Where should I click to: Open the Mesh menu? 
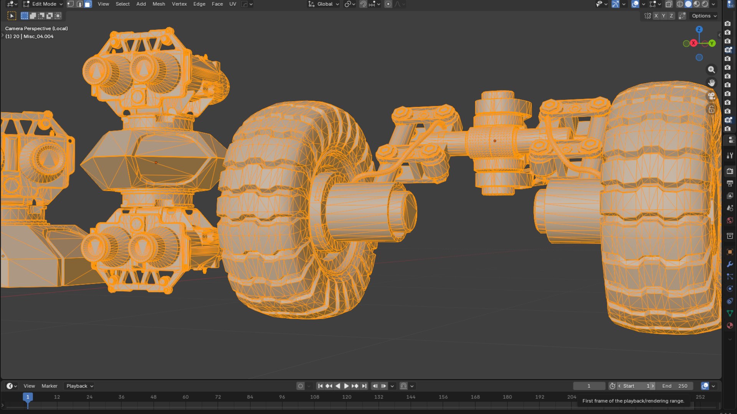[159, 4]
